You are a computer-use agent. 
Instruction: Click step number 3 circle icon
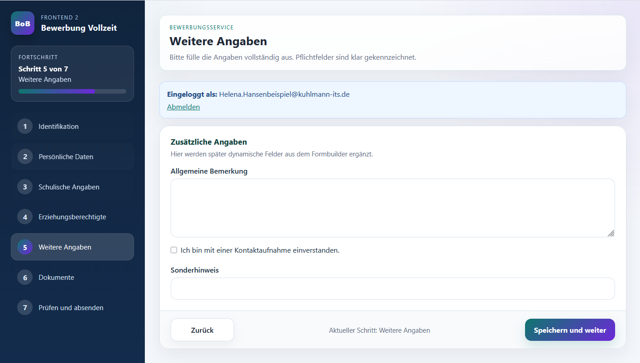pos(25,187)
